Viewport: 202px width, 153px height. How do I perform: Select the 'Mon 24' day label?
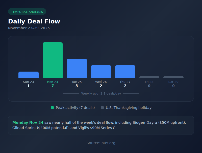click(x=53, y=82)
